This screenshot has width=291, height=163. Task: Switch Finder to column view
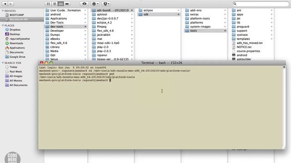[60, 4]
